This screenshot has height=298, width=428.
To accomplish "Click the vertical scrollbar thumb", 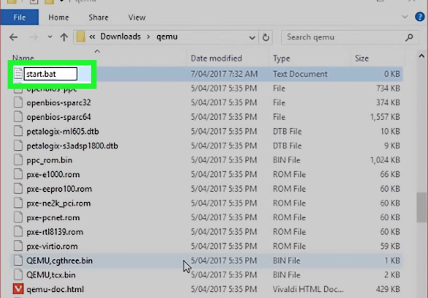I will 421,207.
